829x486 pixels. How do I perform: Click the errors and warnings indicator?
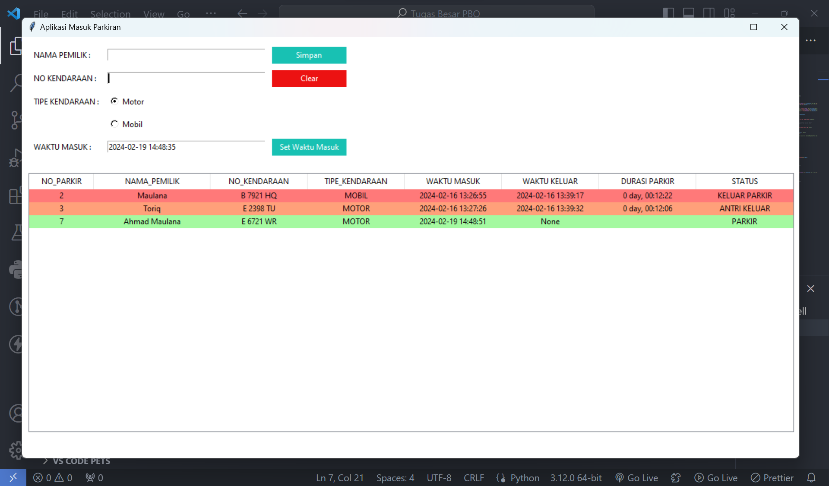53,478
